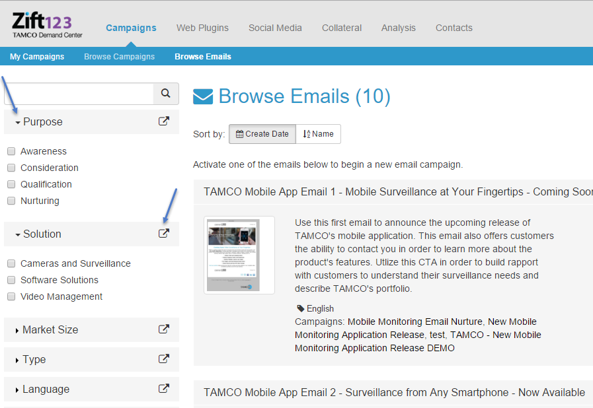Open the Market Size pop-out icon
Viewport: 593px width, 408px height.
click(164, 329)
